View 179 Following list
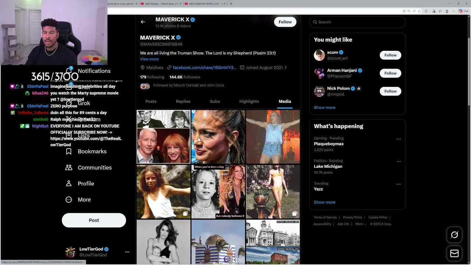471x265 pixels. [x=152, y=77]
